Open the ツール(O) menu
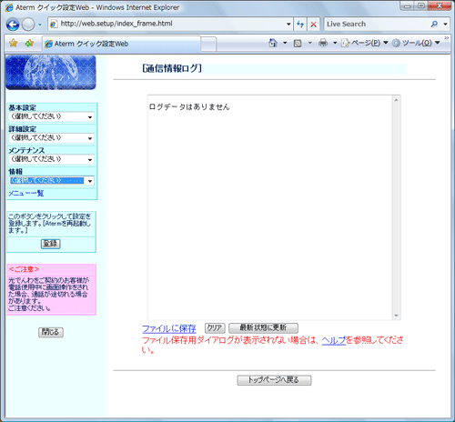455x422 pixels. [x=416, y=43]
